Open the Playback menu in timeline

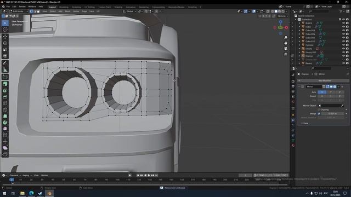pyautogui.click(x=15, y=175)
